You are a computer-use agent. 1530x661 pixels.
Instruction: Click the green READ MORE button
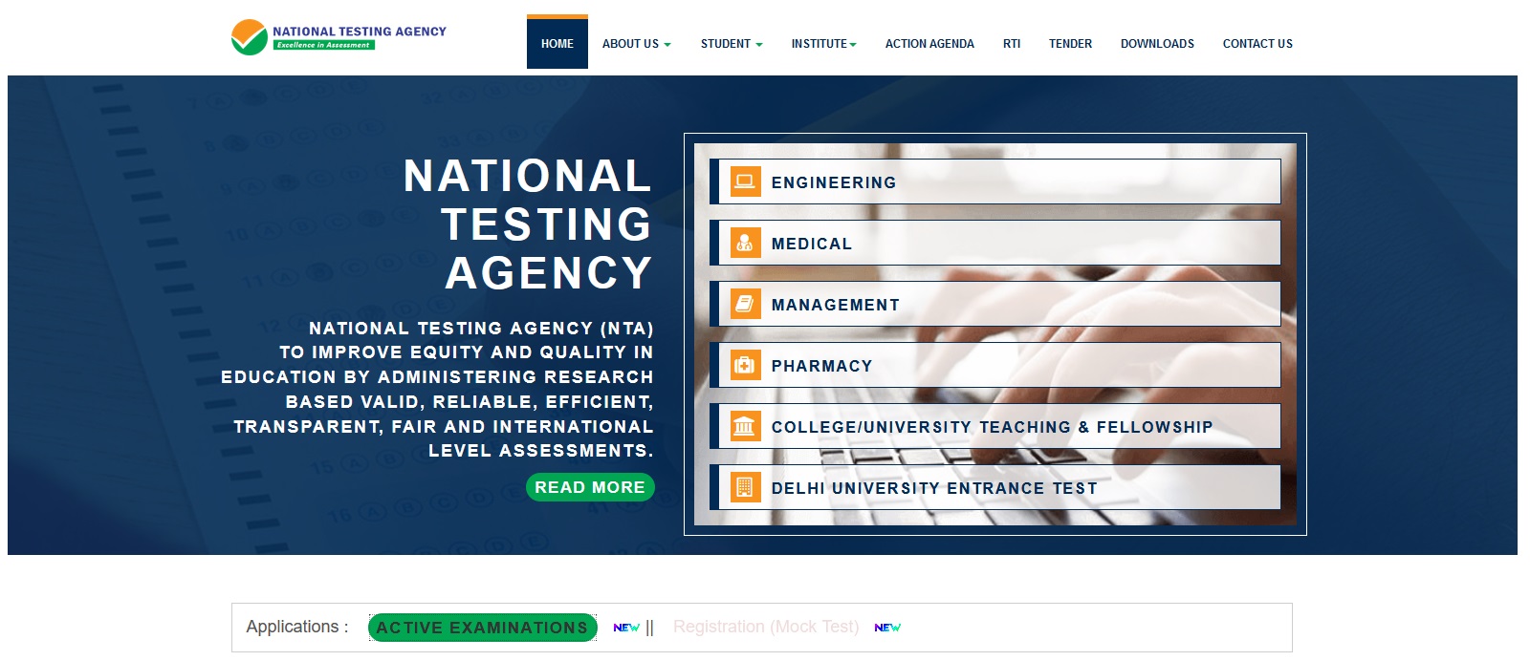(x=590, y=487)
